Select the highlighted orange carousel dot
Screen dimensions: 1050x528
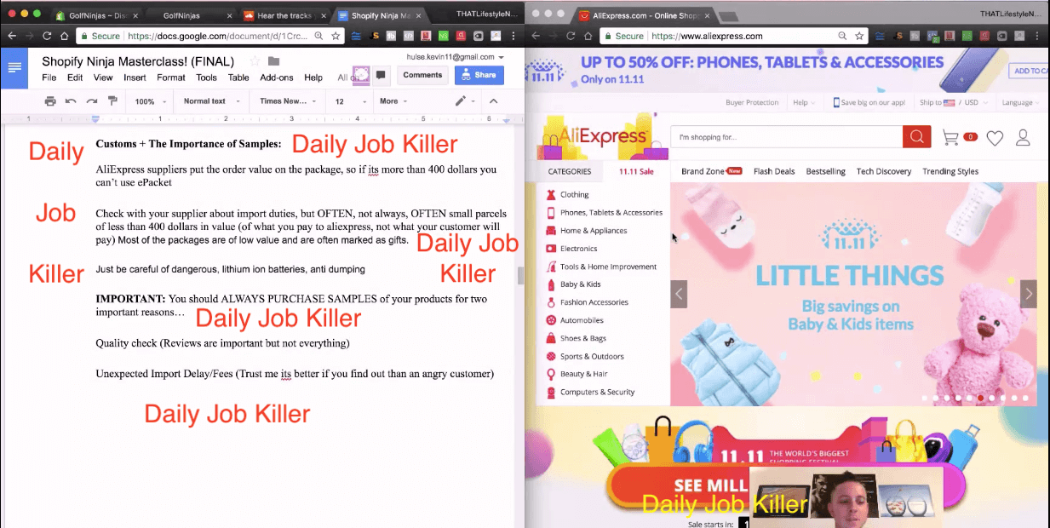pyautogui.click(x=981, y=398)
